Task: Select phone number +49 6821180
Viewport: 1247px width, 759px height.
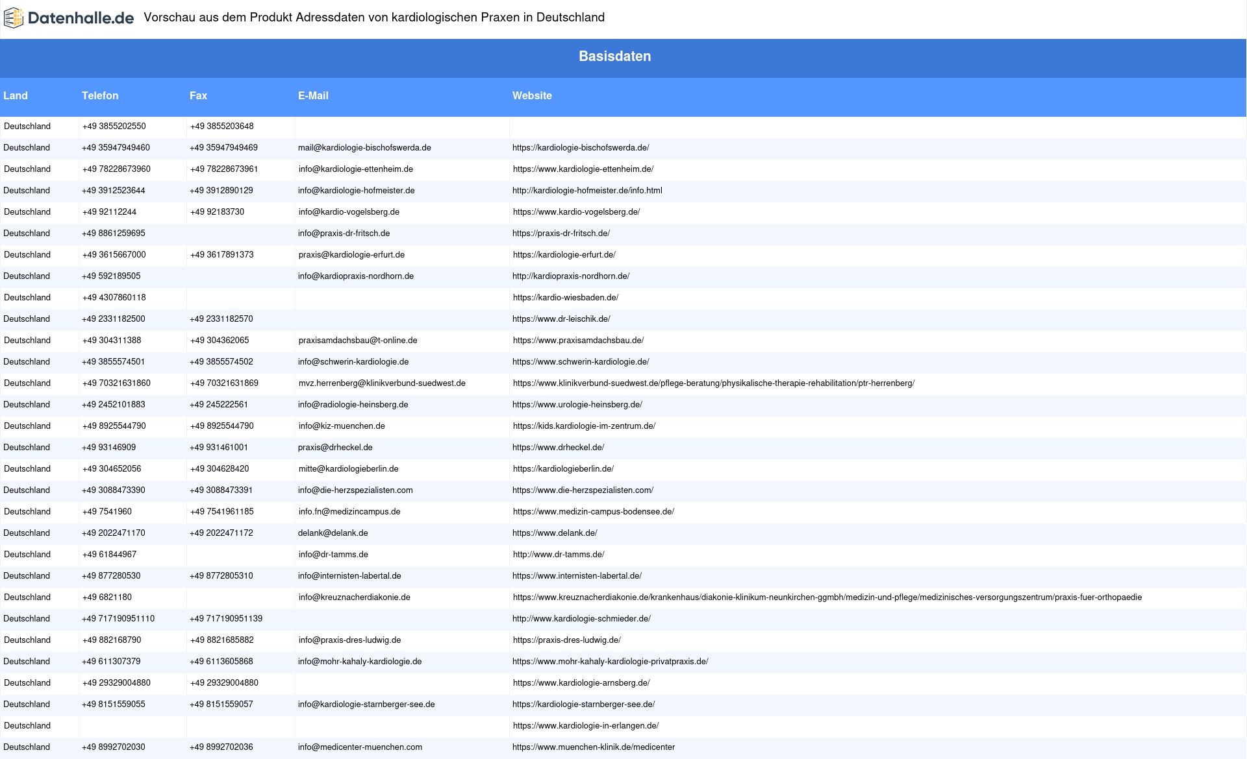Action: [x=107, y=597]
